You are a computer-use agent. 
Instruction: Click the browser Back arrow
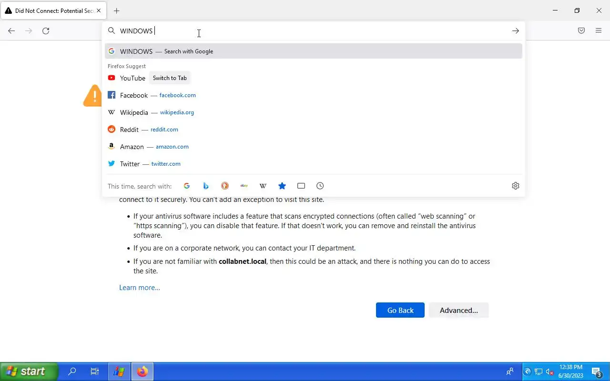point(11,31)
